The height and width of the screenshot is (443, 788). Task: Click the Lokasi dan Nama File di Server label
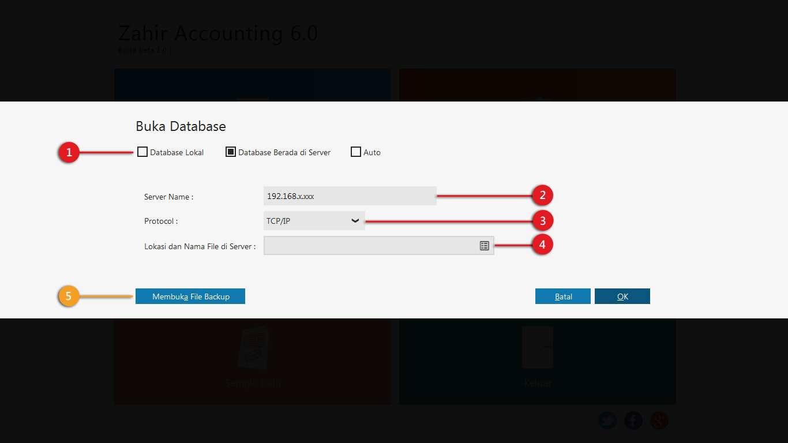pyautogui.click(x=200, y=246)
